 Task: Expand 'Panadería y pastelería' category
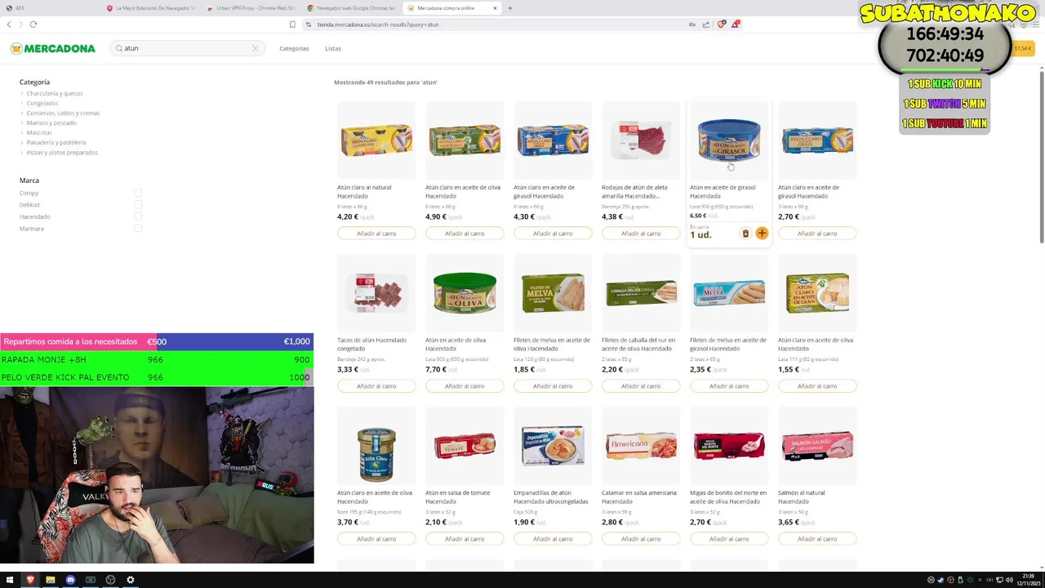(56, 142)
